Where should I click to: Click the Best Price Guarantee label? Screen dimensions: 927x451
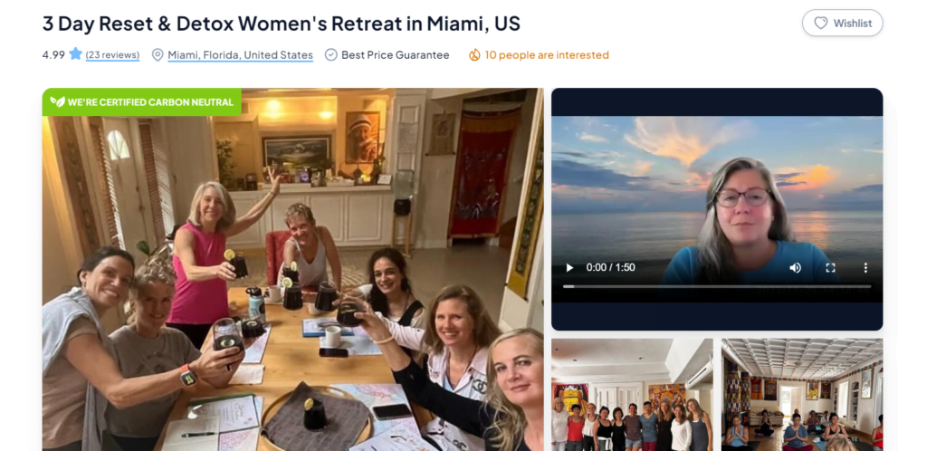(396, 55)
